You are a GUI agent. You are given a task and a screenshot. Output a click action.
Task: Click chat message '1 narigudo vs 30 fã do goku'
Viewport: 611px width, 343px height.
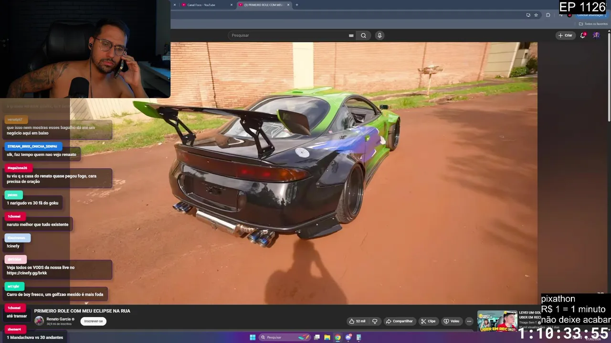tap(32, 203)
